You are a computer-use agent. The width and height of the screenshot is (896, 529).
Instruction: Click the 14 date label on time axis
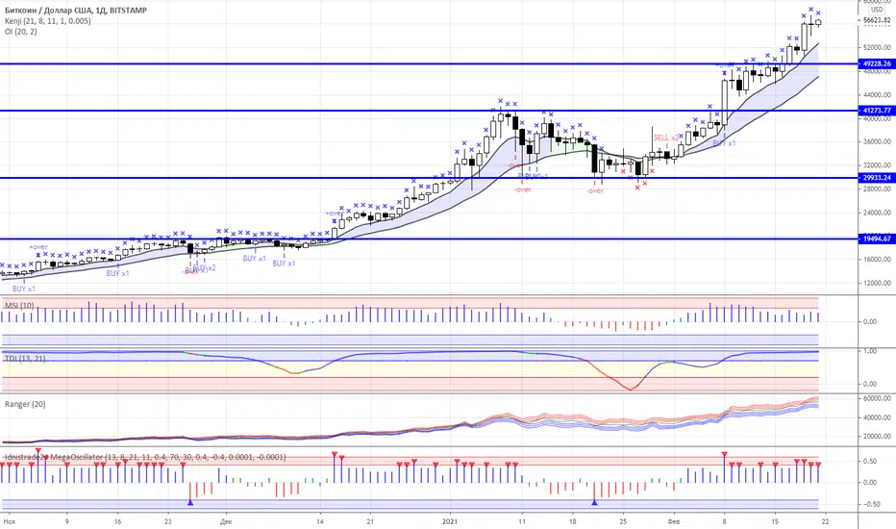pos(320,521)
